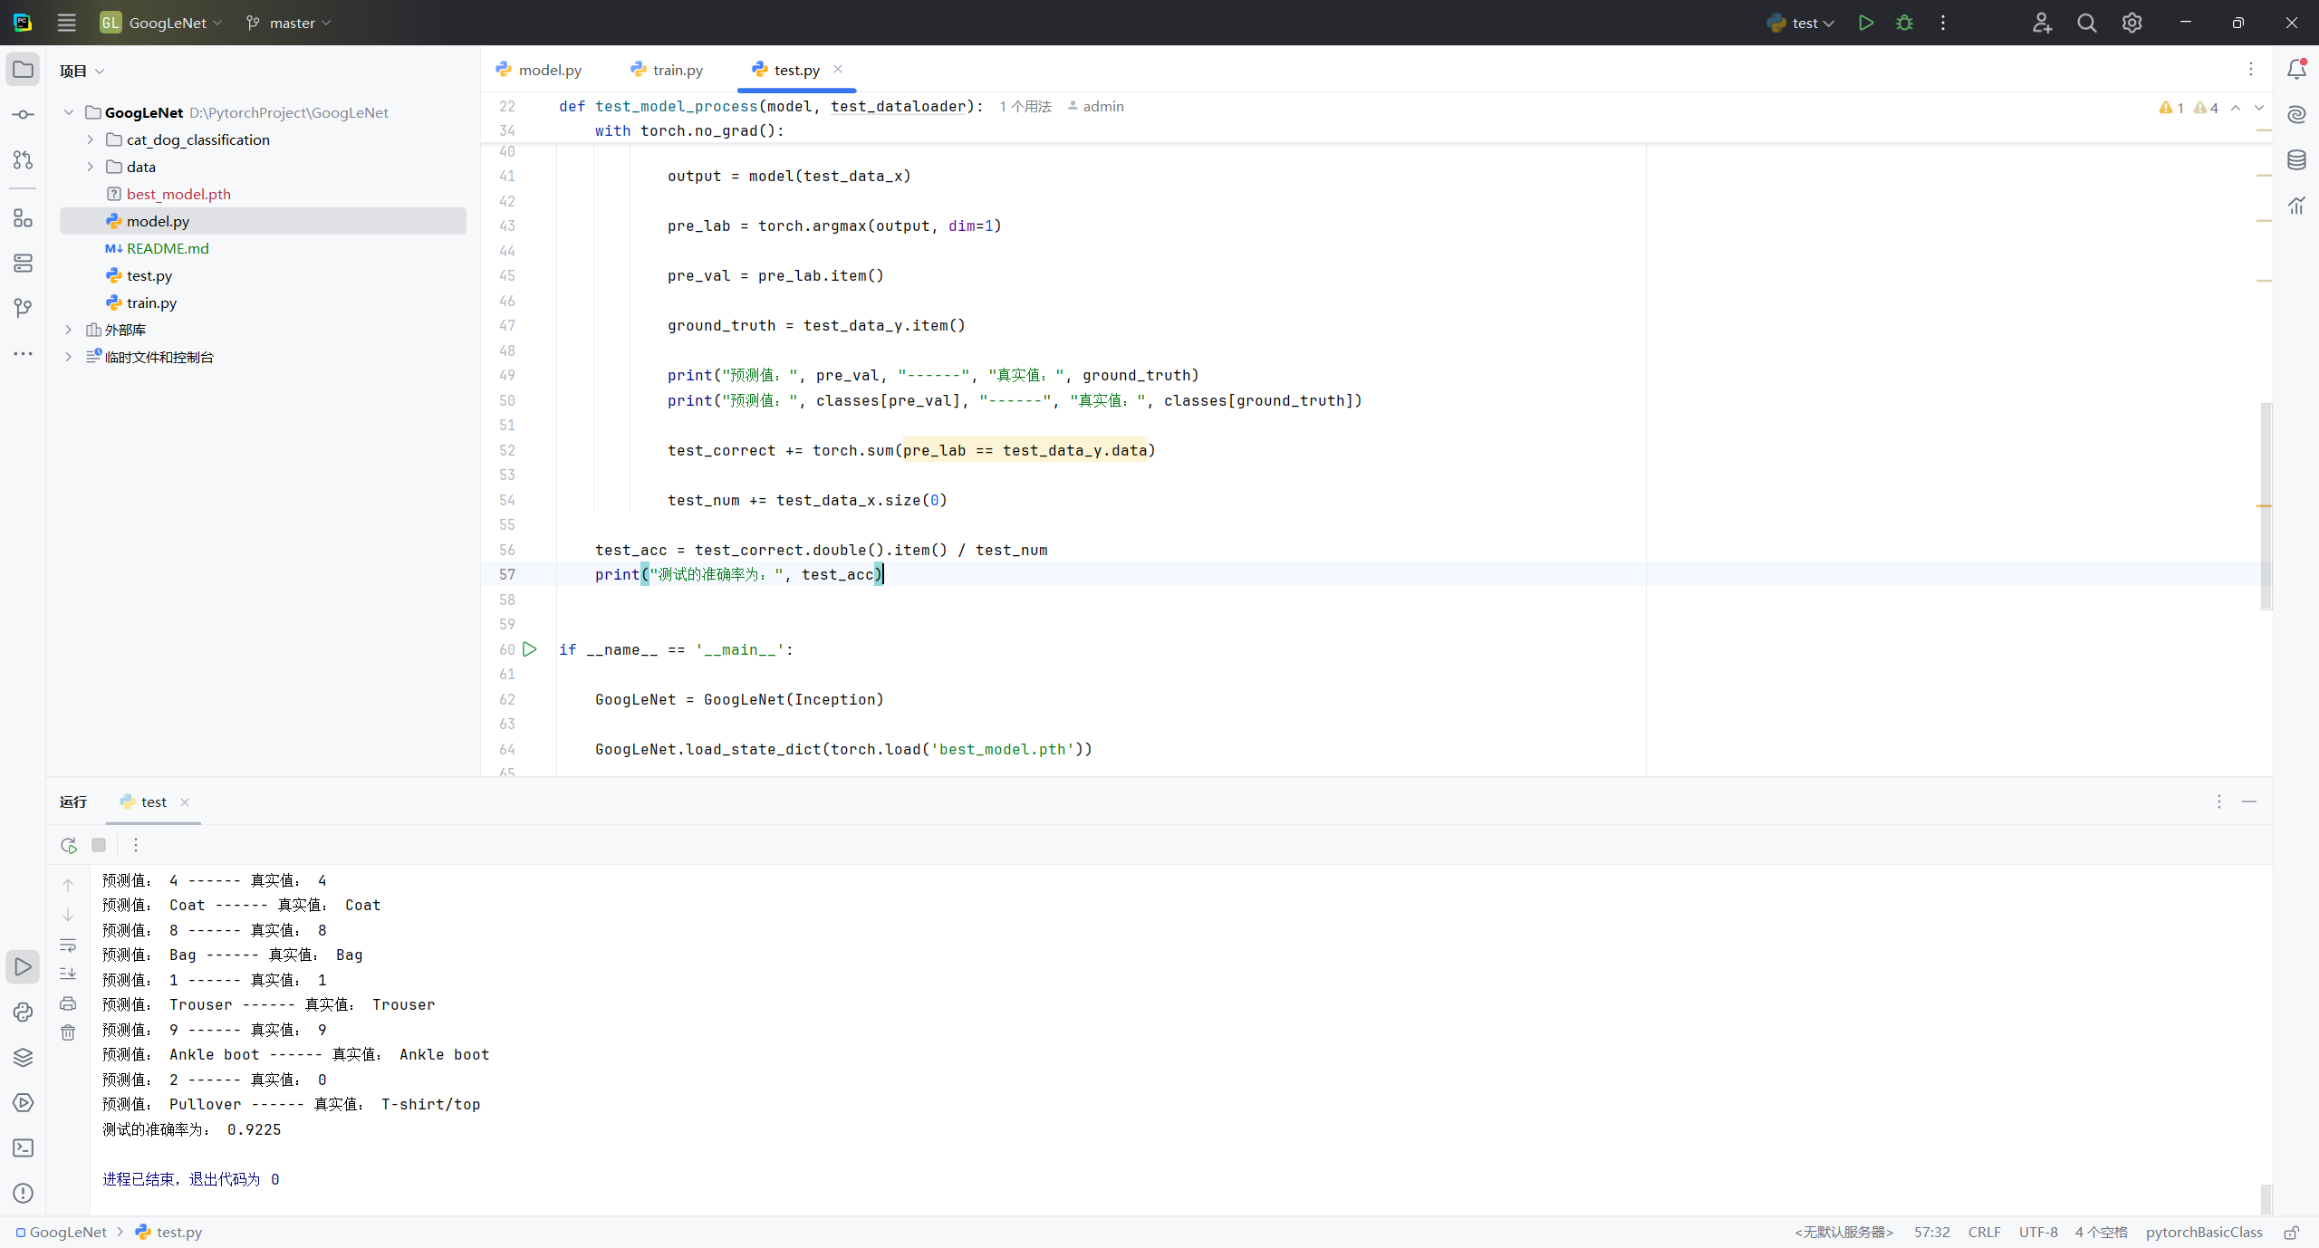This screenshot has height=1248, width=2319.
Task: Click the 1个用法 usage hint
Action: pyautogui.click(x=1024, y=106)
